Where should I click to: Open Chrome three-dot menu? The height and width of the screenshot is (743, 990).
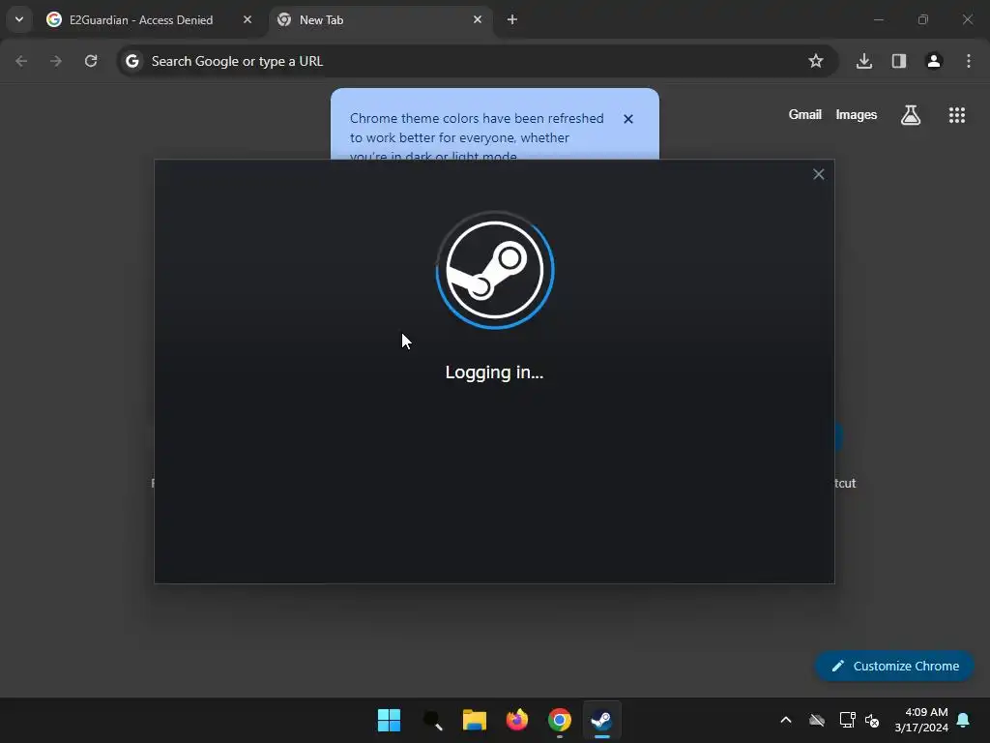969,61
